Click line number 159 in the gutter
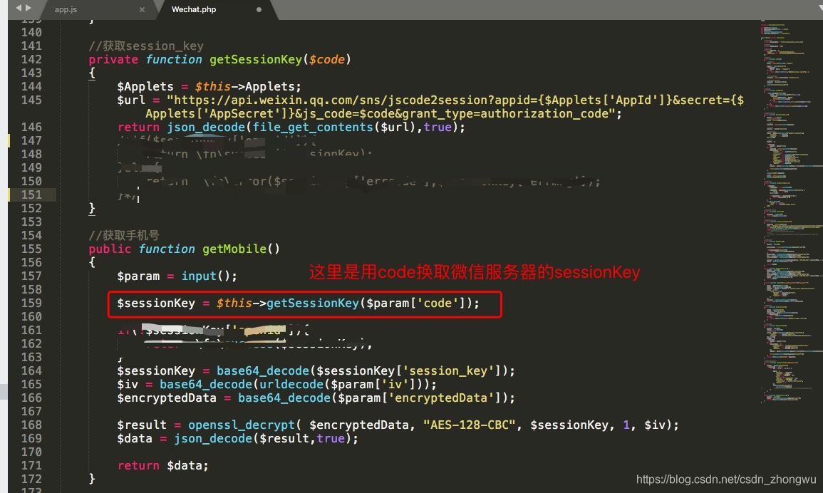The width and height of the screenshot is (823, 493). pos(31,303)
